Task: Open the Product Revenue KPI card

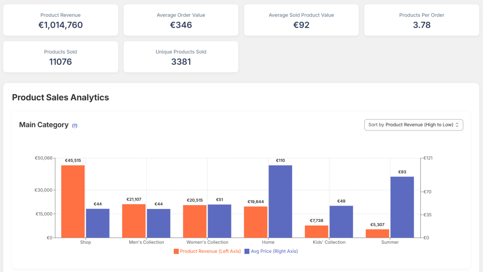Action: coord(60,20)
